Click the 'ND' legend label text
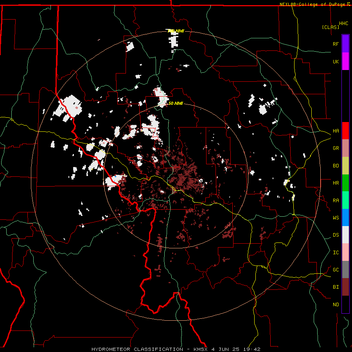 tap(336, 305)
